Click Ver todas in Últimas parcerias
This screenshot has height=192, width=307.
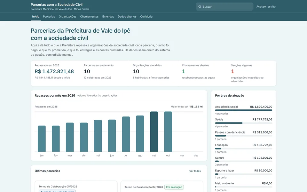[195, 171]
